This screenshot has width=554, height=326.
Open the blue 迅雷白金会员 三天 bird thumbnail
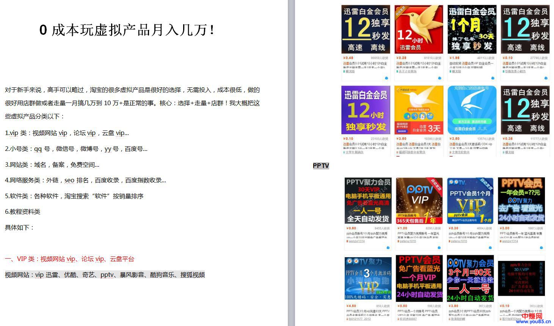click(472, 110)
